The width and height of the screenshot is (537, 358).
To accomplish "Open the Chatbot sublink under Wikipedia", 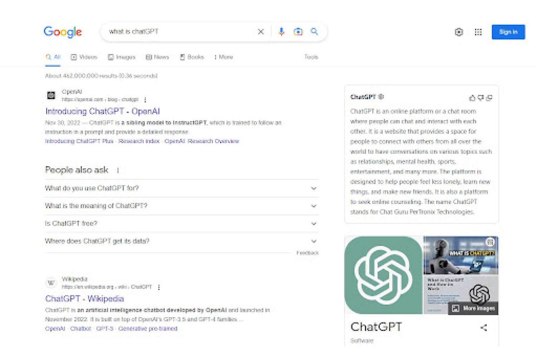I will pyautogui.click(x=81, y=329).
